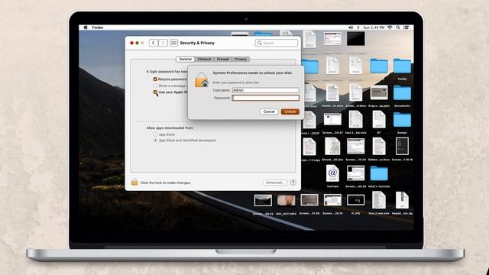Select the Family folder on desktop

coord(402,66)
